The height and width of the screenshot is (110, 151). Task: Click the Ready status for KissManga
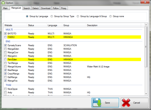[x=31, y=70]
